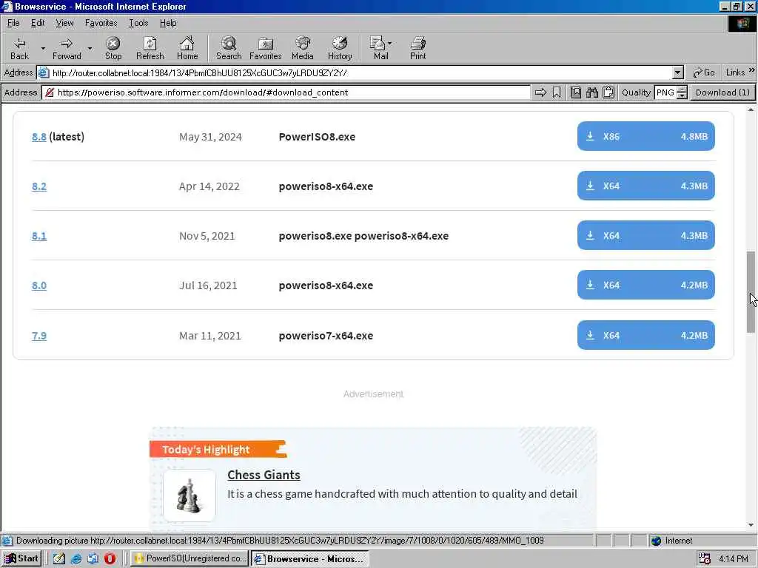
Task: Open the 8.8 version link
Action: click(x=39, y=137)
